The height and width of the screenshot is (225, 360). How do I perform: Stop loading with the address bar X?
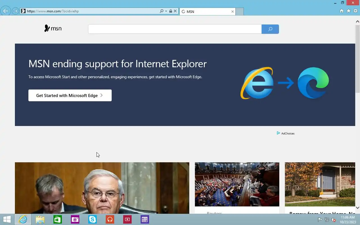pyautogui.click(x=175, y=11)
